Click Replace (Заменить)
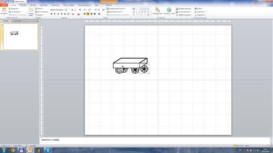273x153 pixels. [x=200, y=12]
